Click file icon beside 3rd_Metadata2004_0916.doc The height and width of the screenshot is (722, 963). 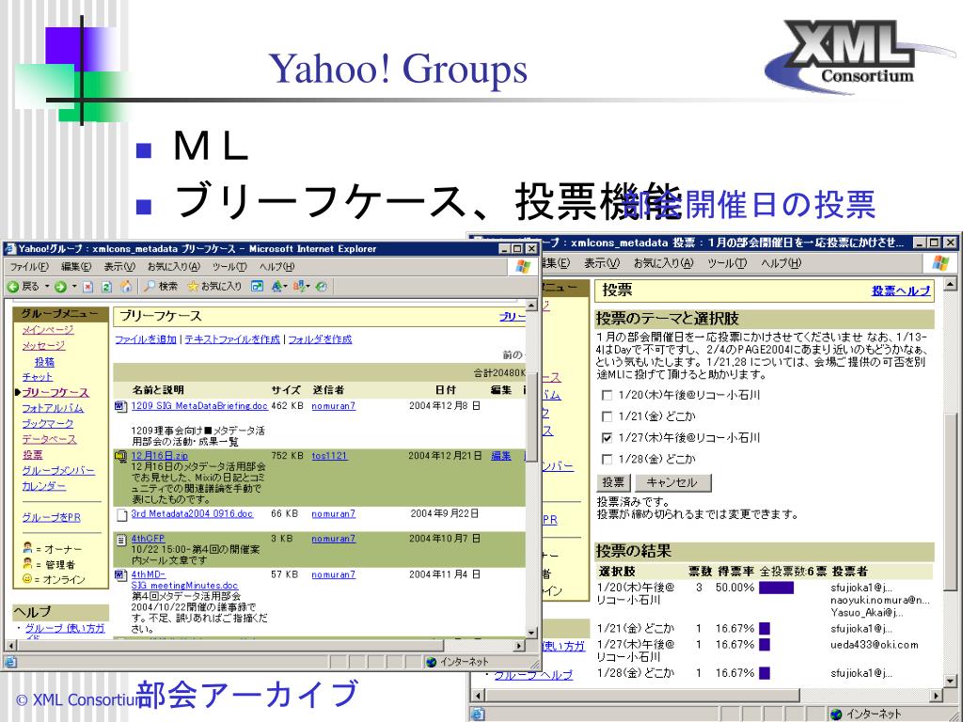[121, 514]
